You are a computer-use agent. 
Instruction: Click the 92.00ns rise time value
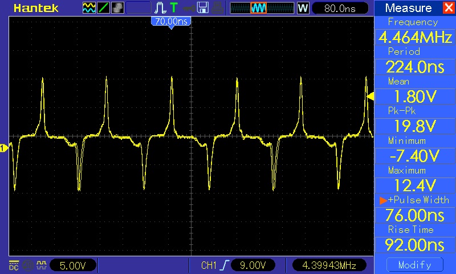[x=415, y=245]
